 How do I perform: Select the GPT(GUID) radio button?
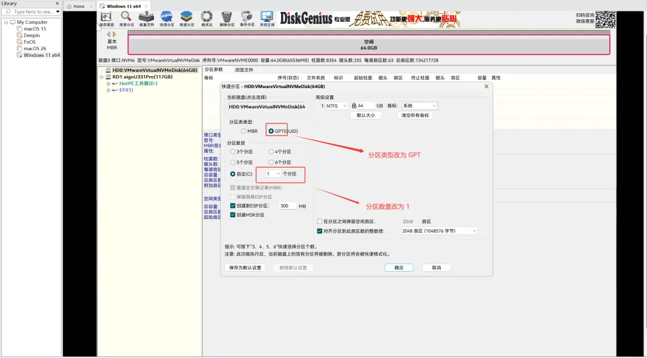tap(271, 131)
